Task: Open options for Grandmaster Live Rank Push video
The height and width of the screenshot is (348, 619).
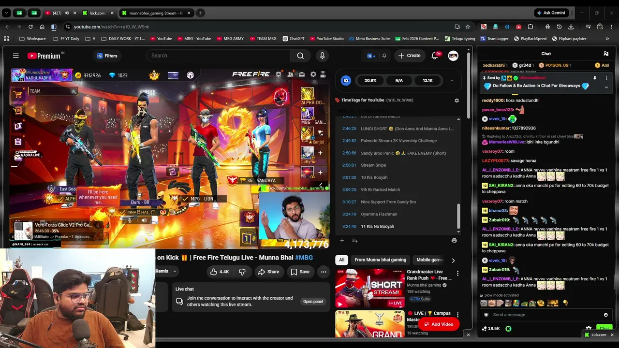Action: (457, 274)
